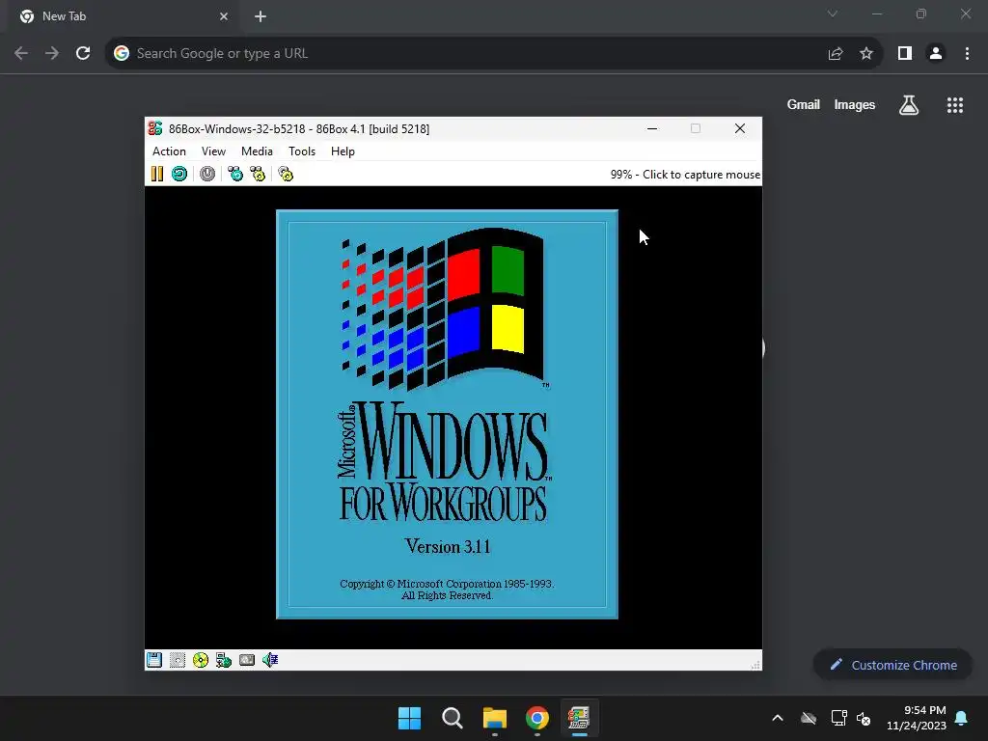988x741 pixels.
Task: Open the Action menu in 86Box
Action: pos(169,151)
